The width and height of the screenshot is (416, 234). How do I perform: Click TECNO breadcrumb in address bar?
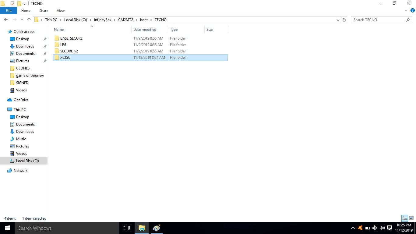tap(160, 20)
